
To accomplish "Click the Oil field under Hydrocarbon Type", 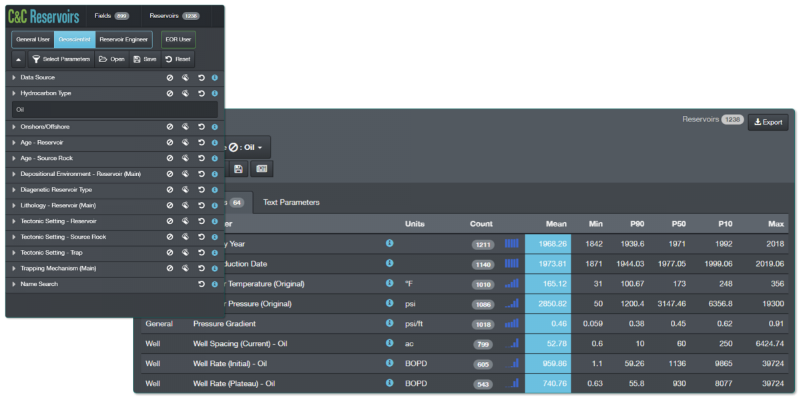I will pos(115,109).
